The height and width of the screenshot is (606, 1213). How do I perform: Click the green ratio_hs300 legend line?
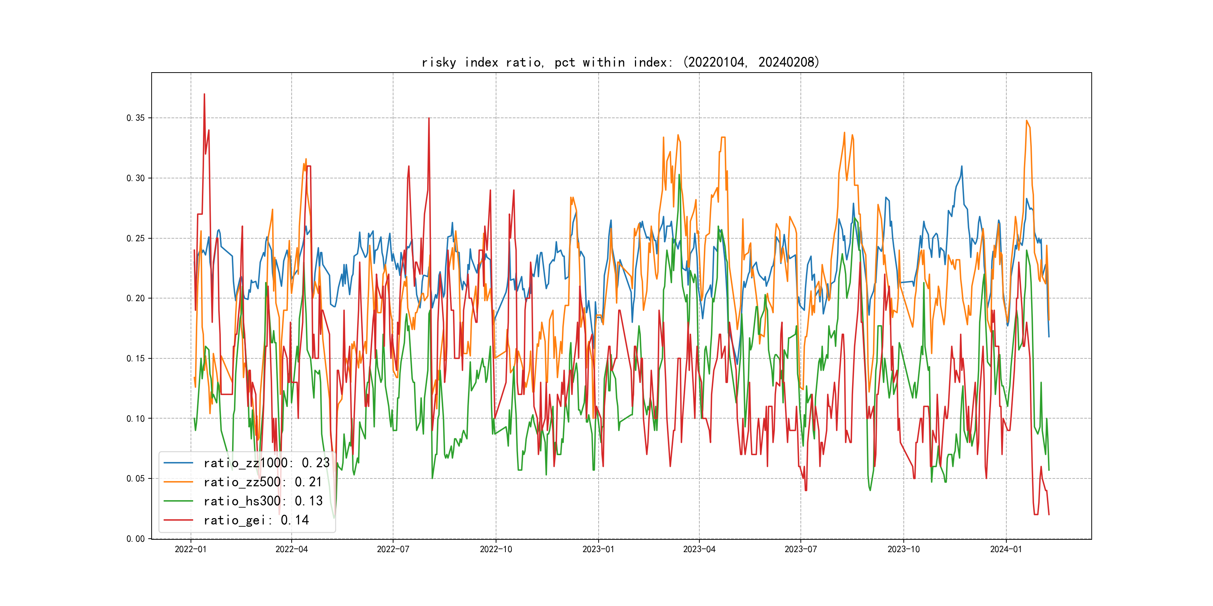click(x=178, y=501)
